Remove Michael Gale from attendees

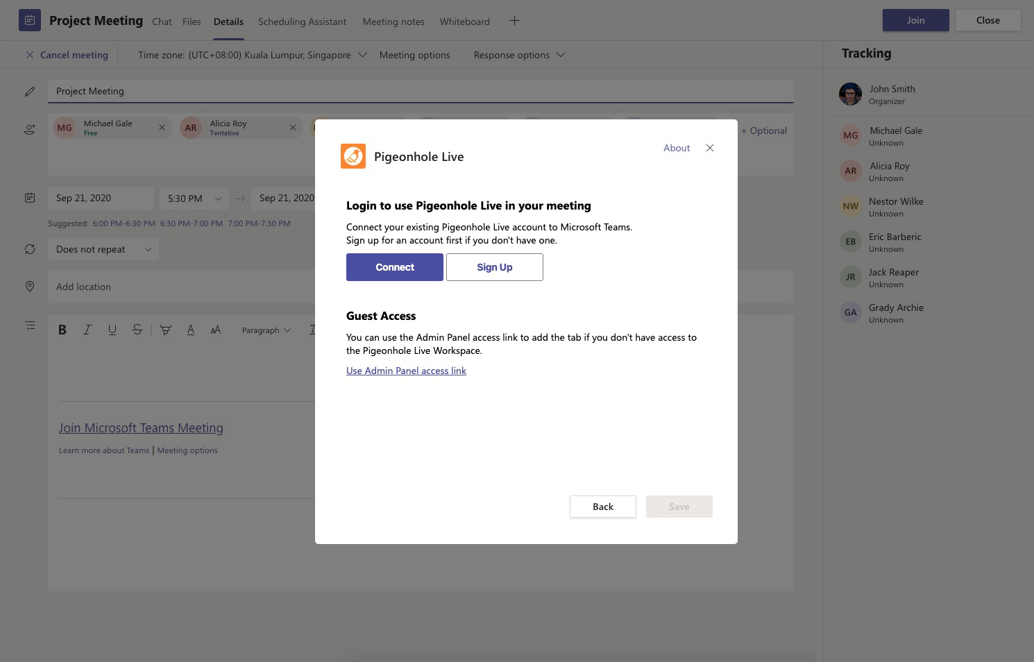click(x=162, y=128)
